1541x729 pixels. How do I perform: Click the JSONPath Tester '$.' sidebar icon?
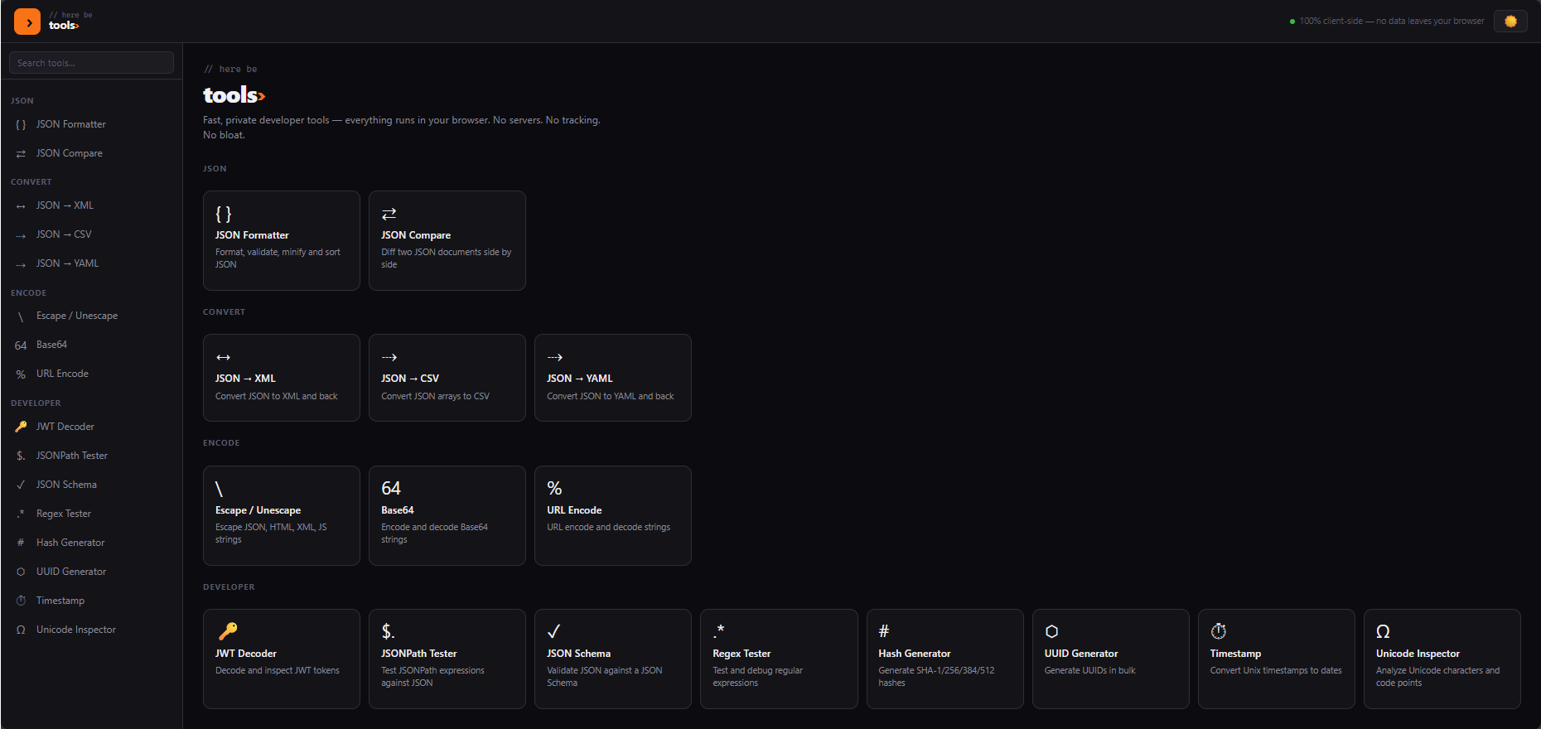pos(21,456)
